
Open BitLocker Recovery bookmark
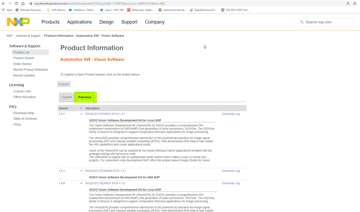[x=29, y=10]
